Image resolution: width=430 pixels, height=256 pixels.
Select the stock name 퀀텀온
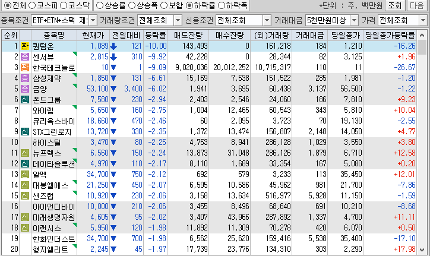[x=43, y=46]
